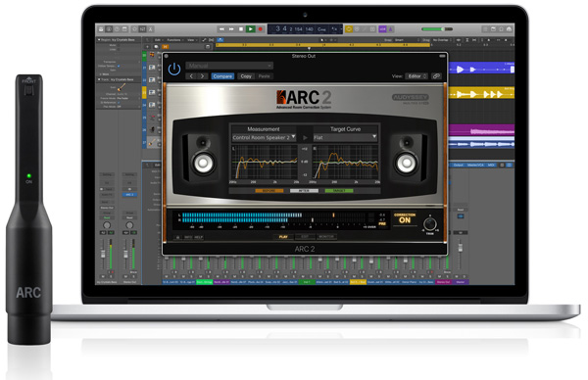The width and height of the screenshot is (588, 380).
Task: Click the plugin link chain icon
Action: tap(436, 76)
